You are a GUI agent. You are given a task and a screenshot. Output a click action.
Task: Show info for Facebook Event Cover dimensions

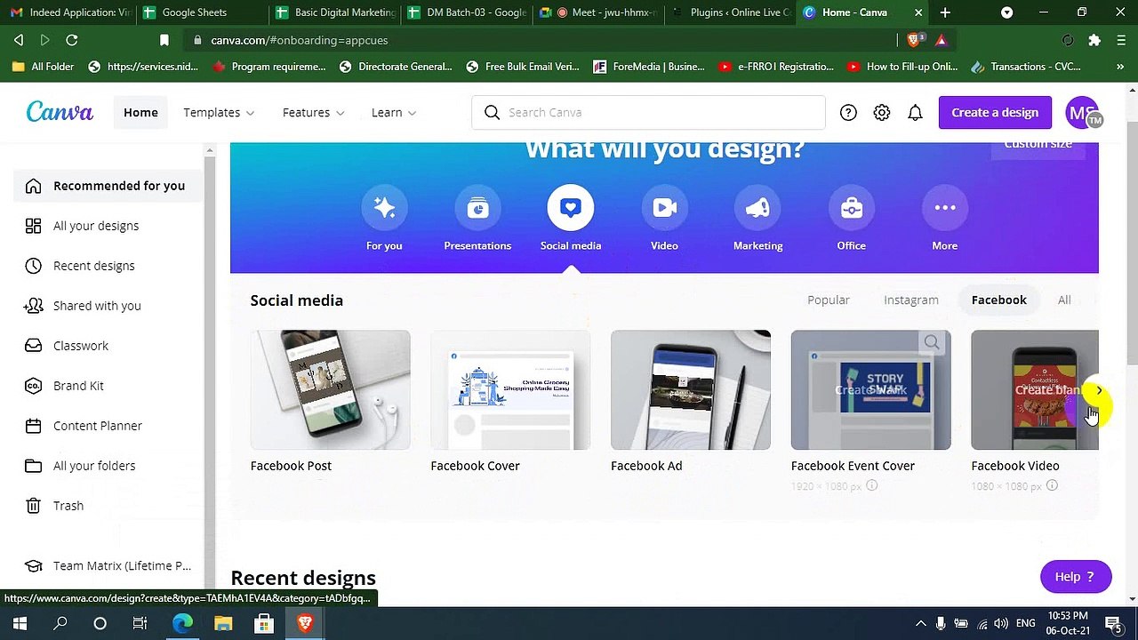tap(871, 485)
